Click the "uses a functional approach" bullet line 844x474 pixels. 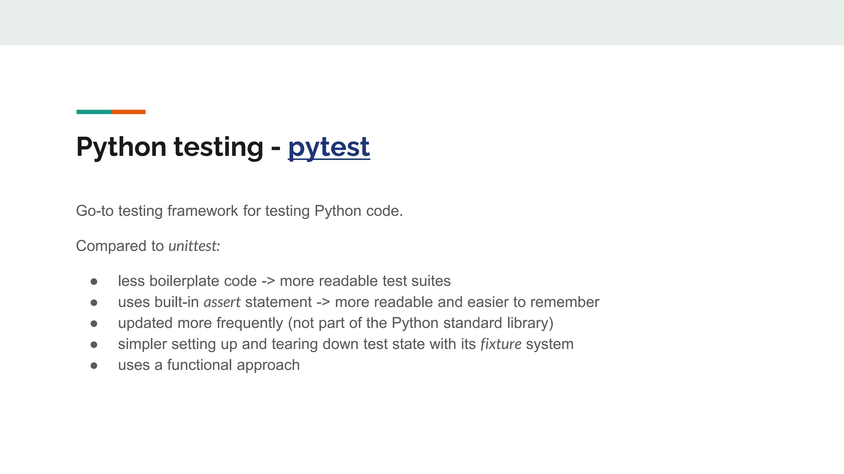[x=209, y=365]
